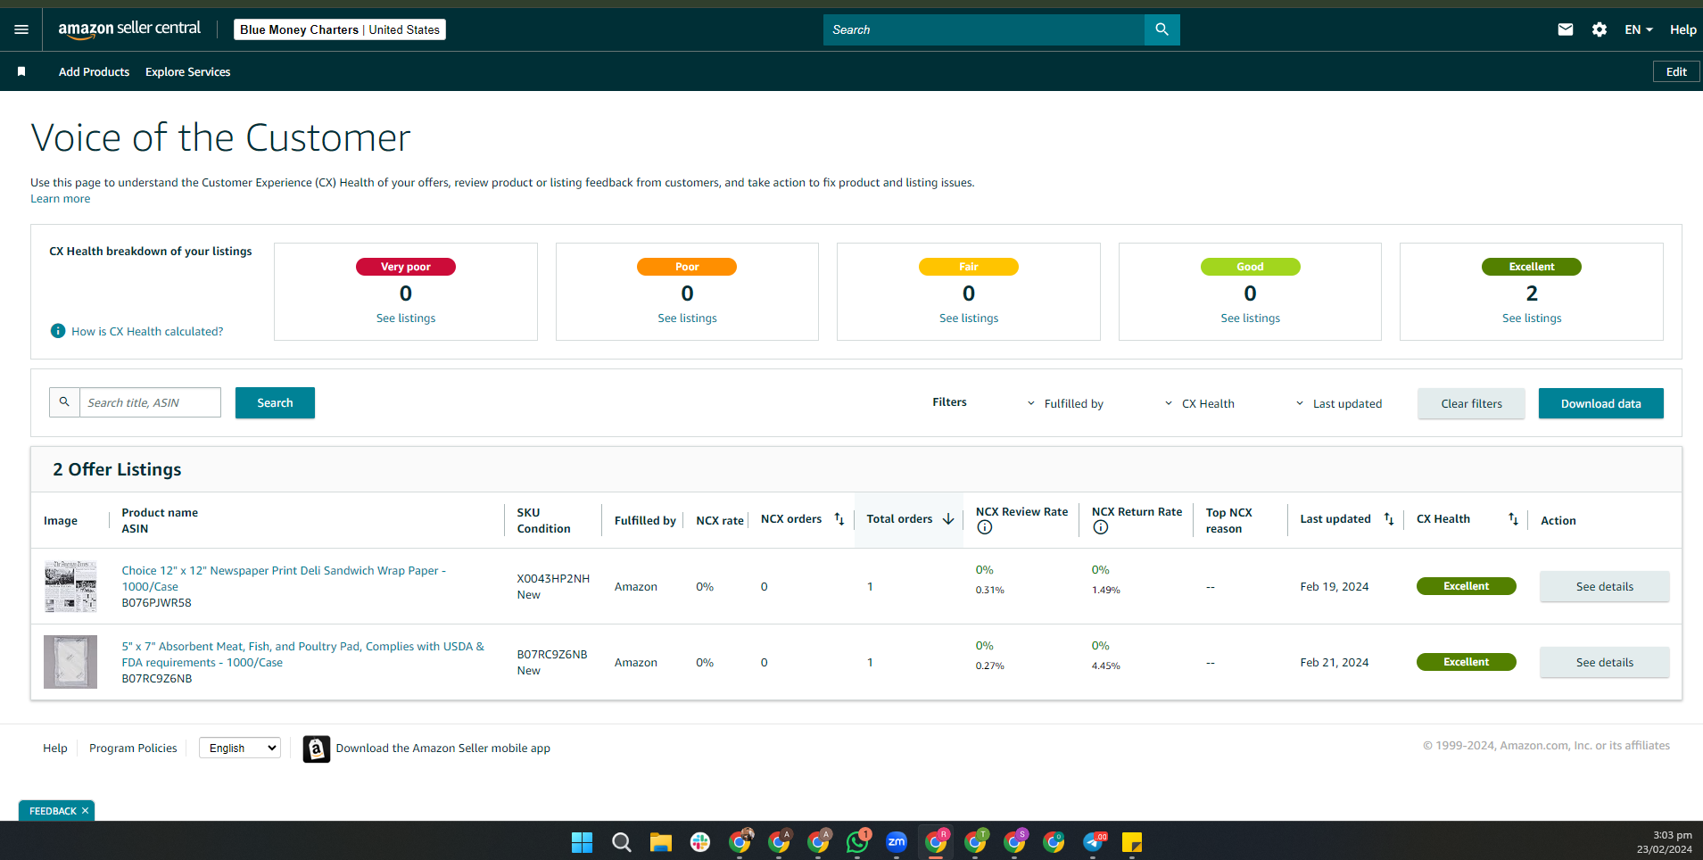This screenshot has width=1703, height=860.
Task: Click the Search button beside the ASIN field
Action: coord(275,402)
